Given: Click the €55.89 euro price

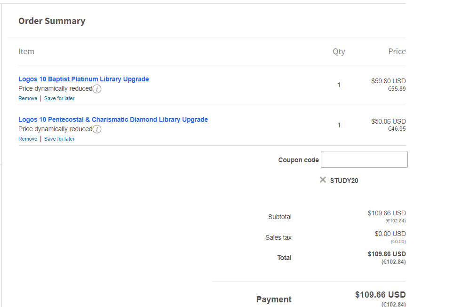Looking at the screenshot, I should click(x=397, y=89).
